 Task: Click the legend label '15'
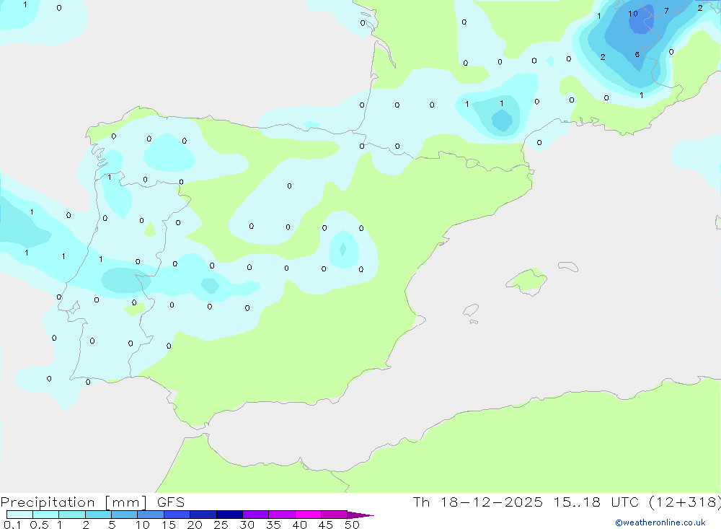[x=169, y=525]
